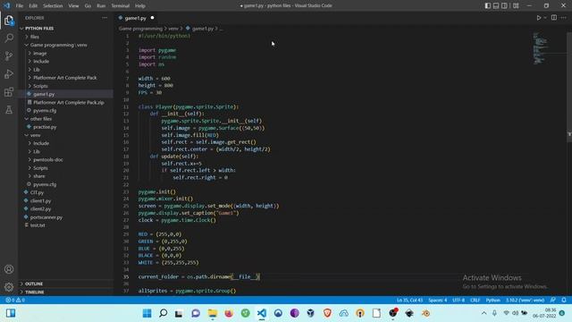Toggle the bottom panel layout icon

(496, 5)
